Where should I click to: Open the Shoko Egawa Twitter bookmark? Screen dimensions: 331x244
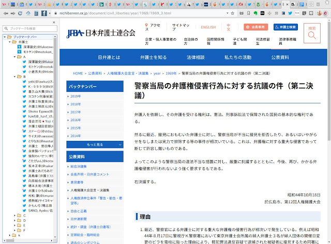pos(38,111)
